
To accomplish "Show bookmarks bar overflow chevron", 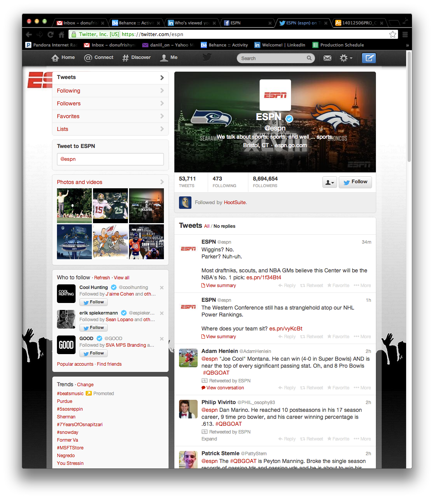I will [407, 45].
